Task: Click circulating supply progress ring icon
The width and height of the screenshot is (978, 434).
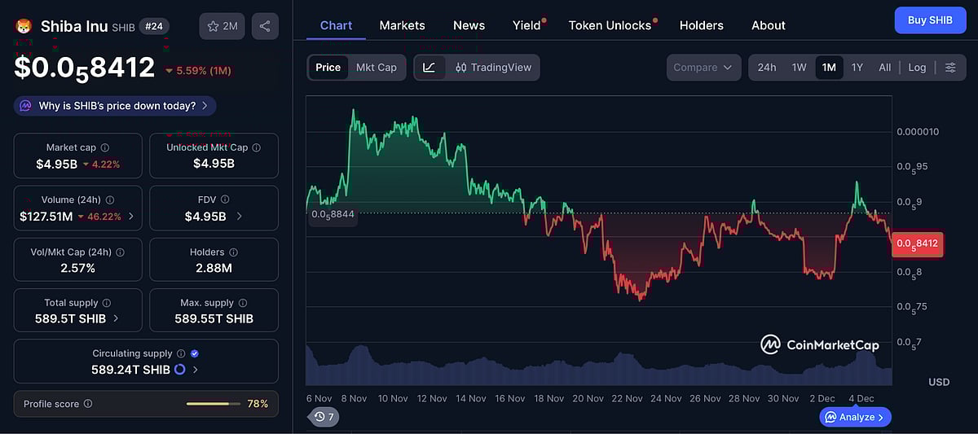Action: [179, 370]
